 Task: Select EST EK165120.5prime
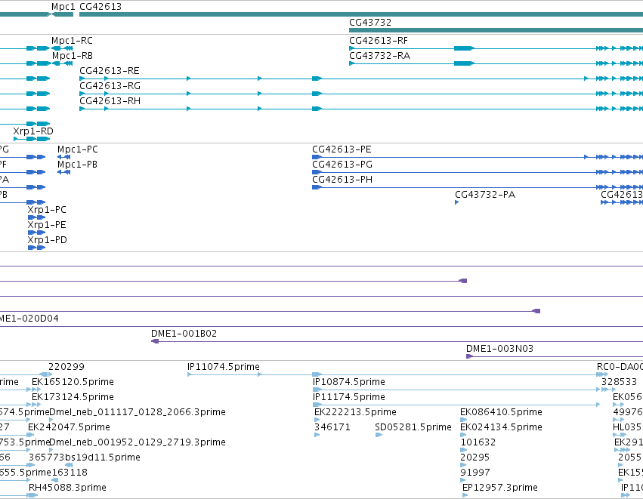pos(73,382)
